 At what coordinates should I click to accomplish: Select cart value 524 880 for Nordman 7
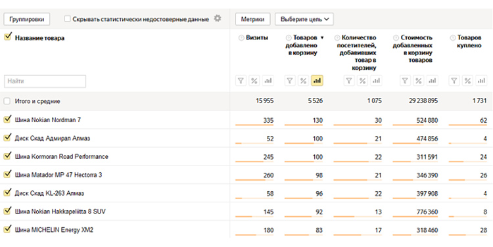(427, 120)
